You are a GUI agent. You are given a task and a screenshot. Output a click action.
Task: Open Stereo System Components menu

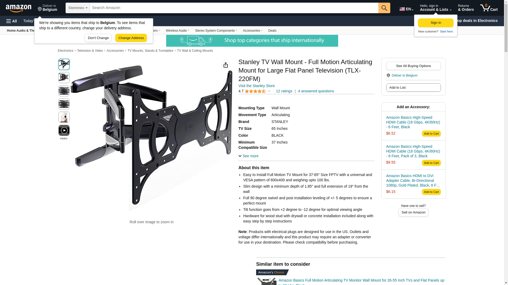click(216, 31)
